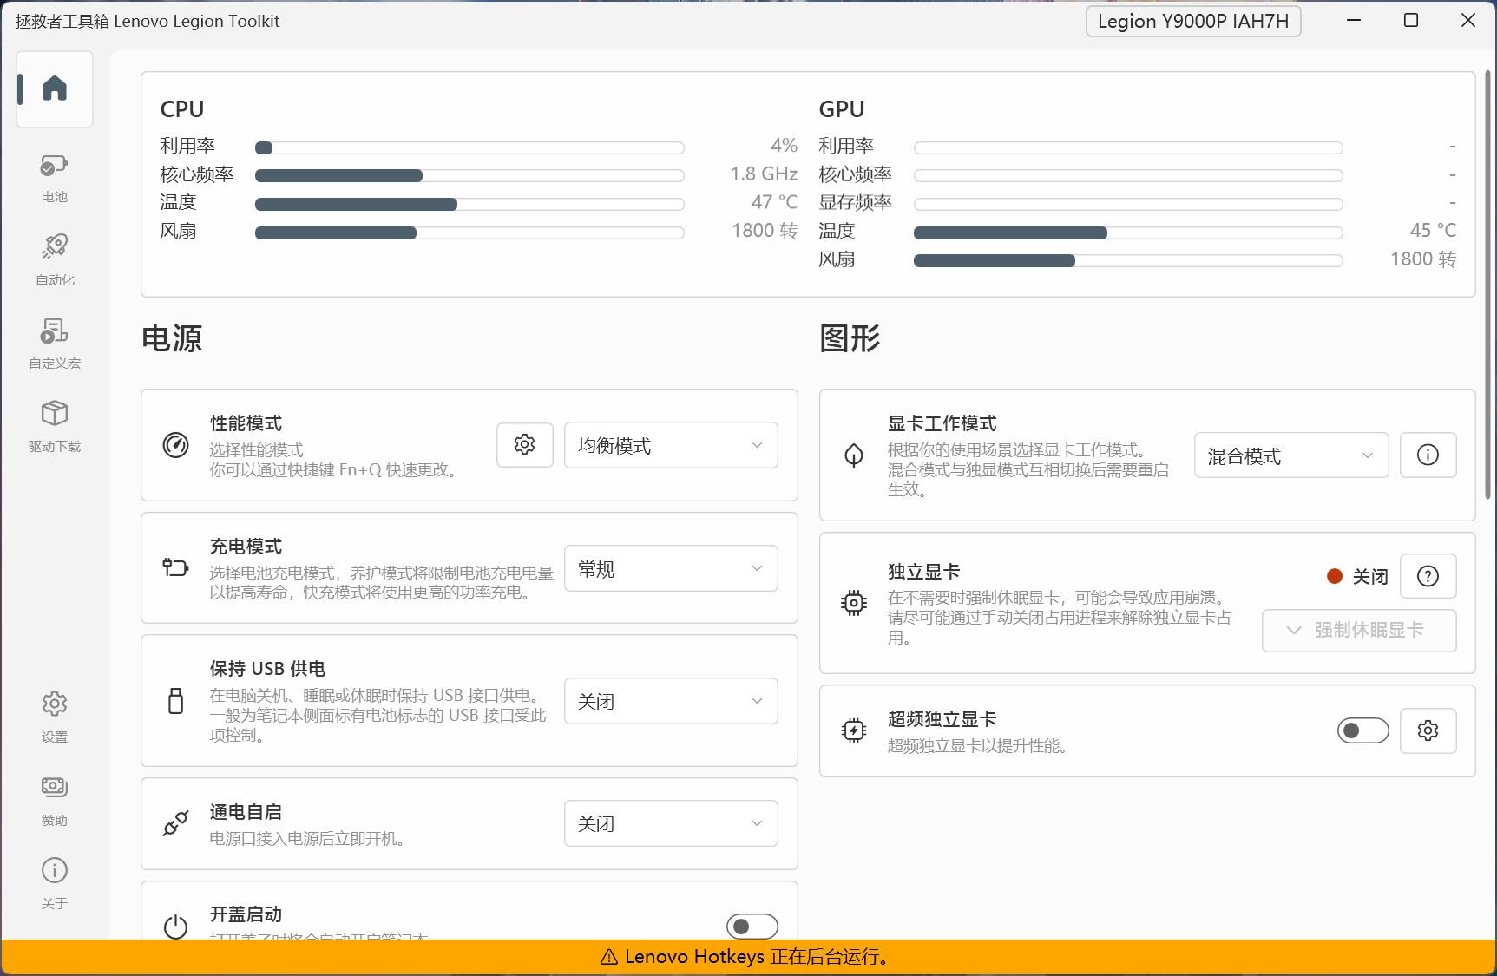This screenshot has width=1497, height=976.
Task: Open the 电池 battery page
Action: point(55,179)
